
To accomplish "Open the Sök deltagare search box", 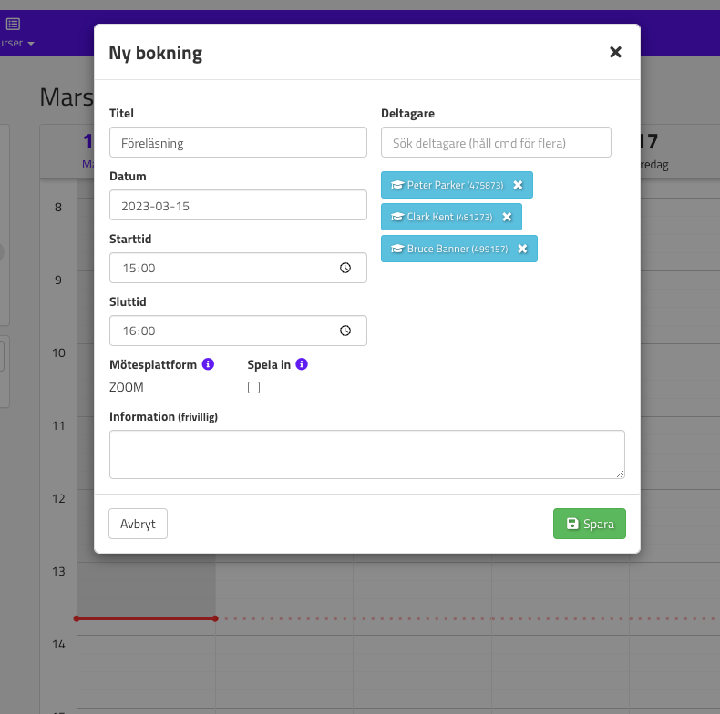I will point(495,143).
